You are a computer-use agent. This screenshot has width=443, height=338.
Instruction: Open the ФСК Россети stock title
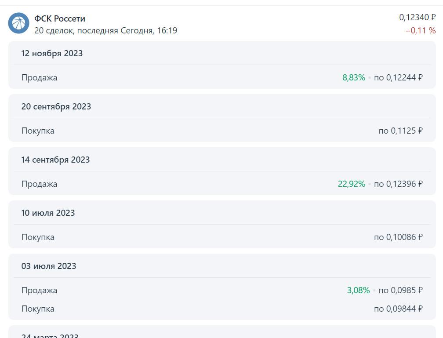60,18
